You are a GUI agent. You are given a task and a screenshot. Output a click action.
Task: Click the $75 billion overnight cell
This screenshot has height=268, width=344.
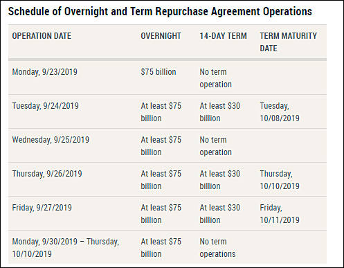pos(159,72)
